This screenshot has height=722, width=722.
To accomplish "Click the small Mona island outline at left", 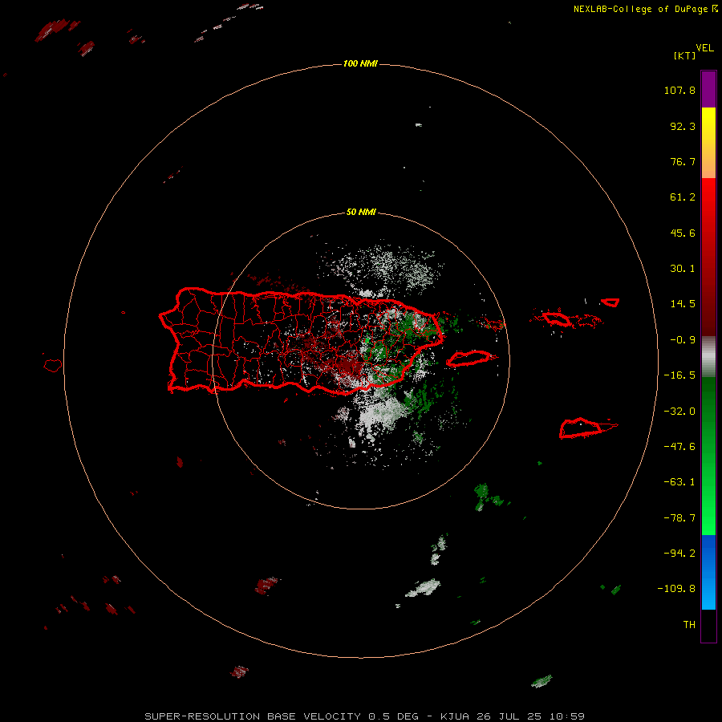I will pyautogui.click(x=53, y=366).
